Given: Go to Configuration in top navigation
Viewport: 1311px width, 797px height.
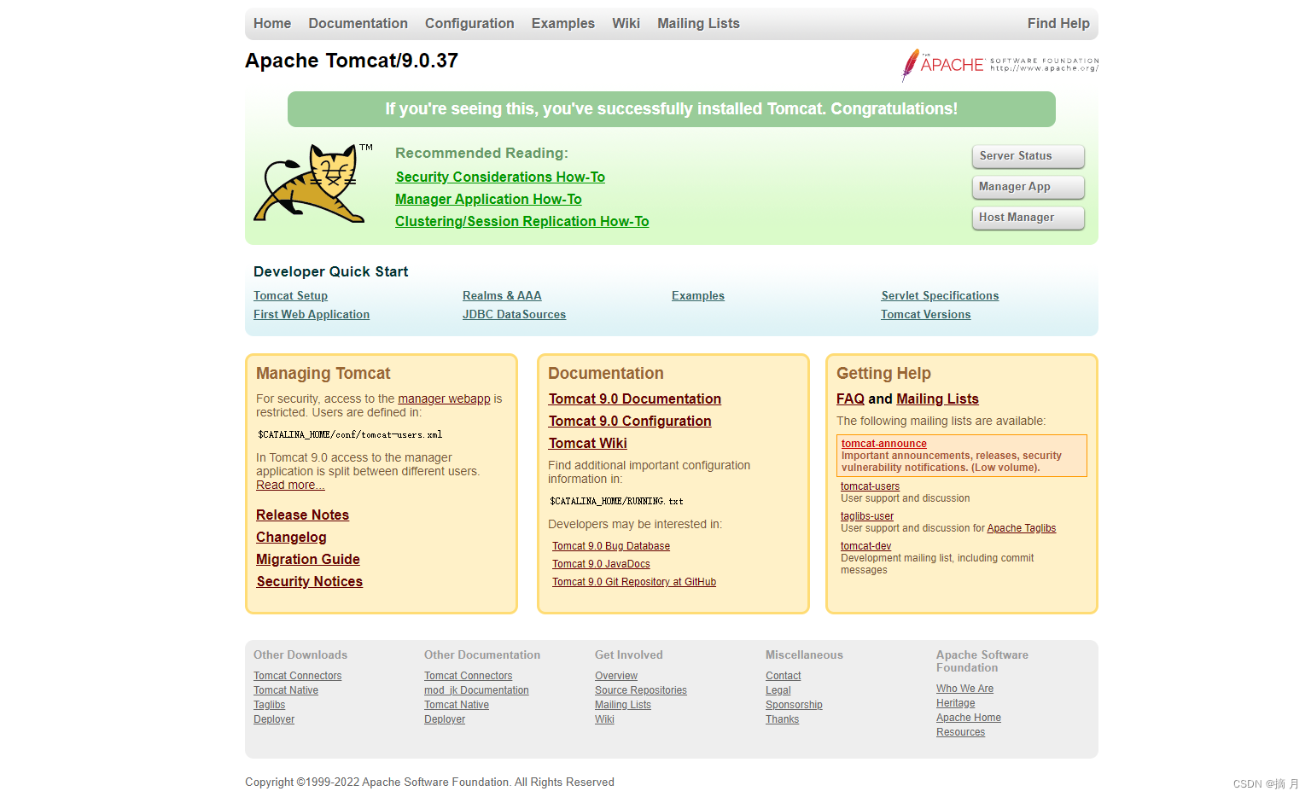Looking at the screenshot, I should tap(469, 24).
